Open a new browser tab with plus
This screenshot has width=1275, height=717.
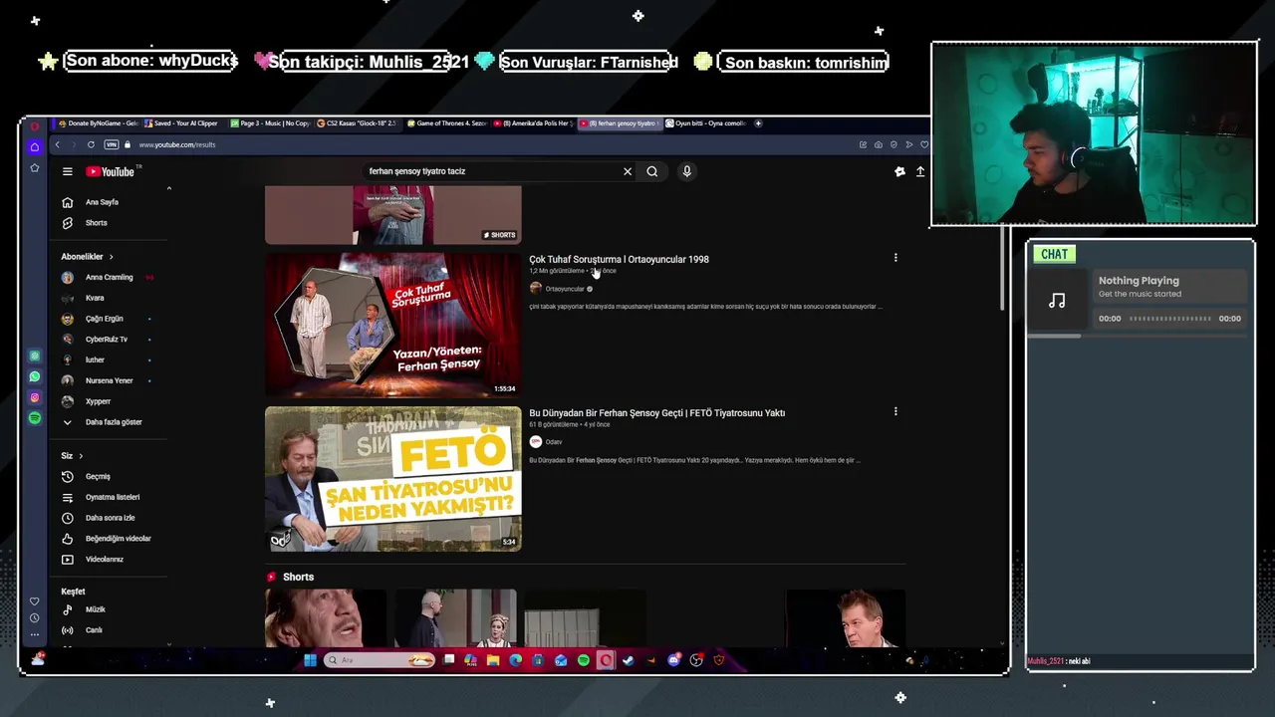pyautogui.click(x=758, y=123)
